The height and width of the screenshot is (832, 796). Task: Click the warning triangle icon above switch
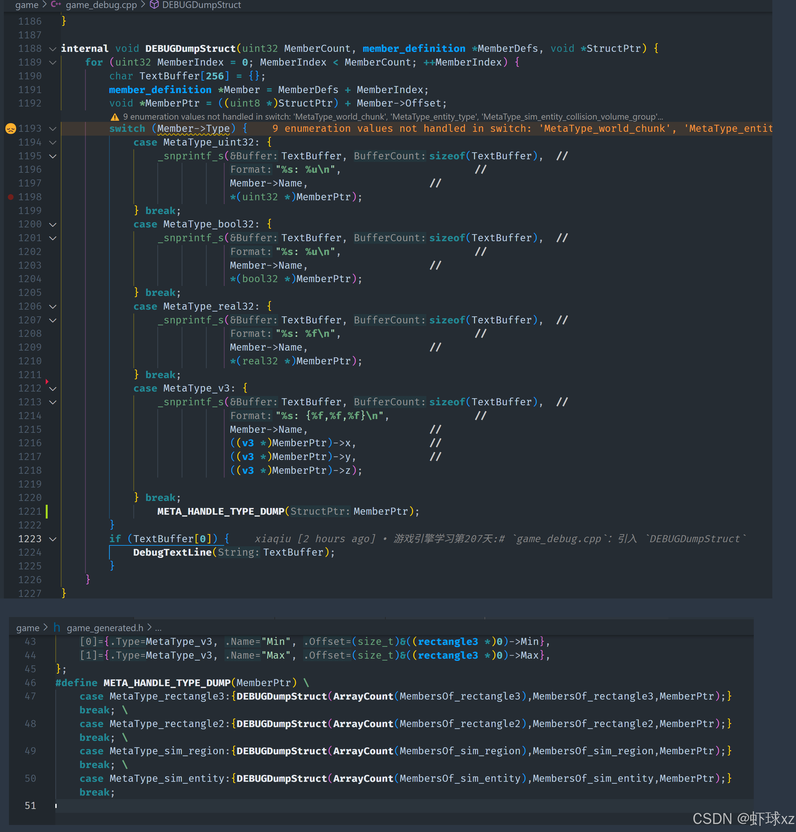(x=114, y=117)
